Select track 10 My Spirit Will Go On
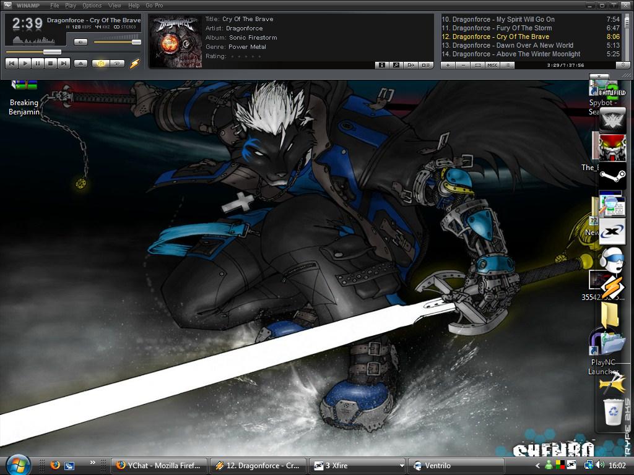Viewport: 634px width, 475px height. click(531, 19)
